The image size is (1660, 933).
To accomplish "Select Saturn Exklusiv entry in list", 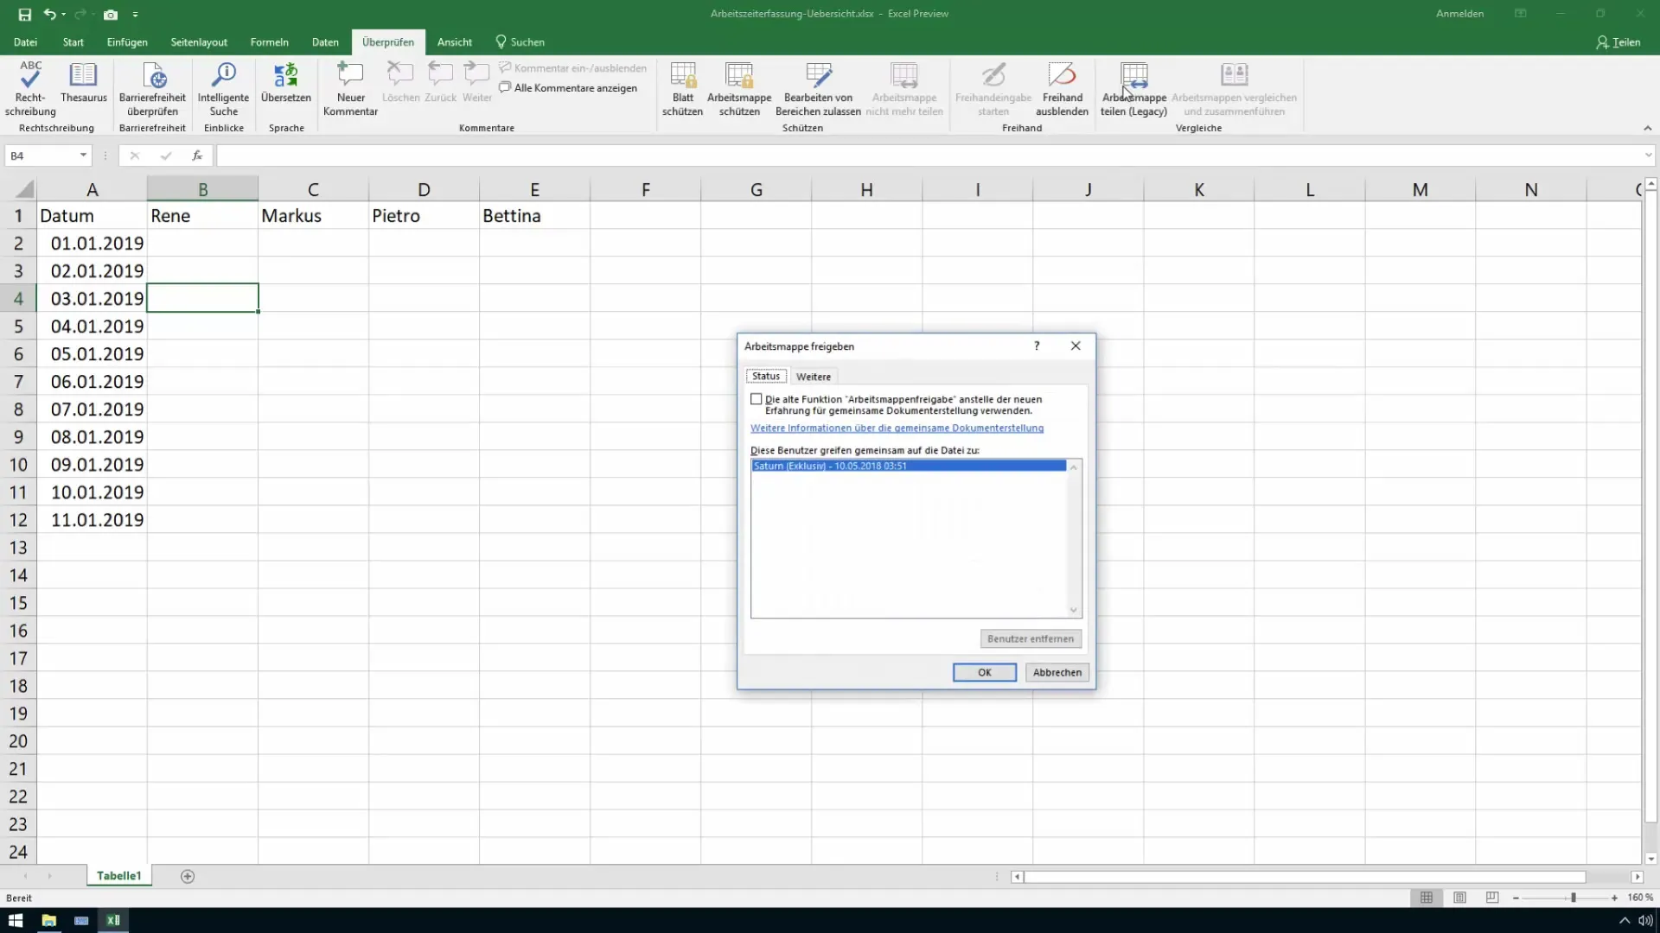I will 908,465.
